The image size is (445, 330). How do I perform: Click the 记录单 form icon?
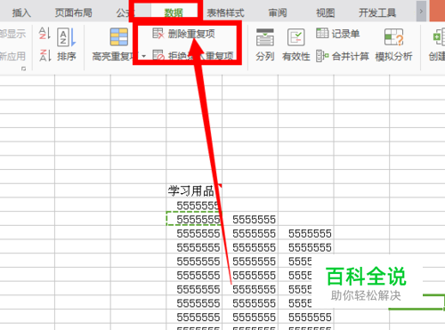[322, 33]
